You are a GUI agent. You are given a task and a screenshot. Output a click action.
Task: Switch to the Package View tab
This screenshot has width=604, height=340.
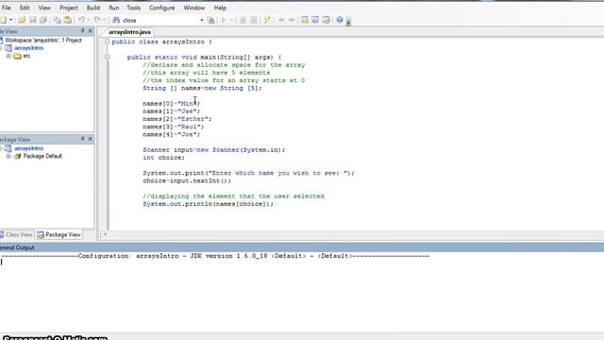click(59, 234)
